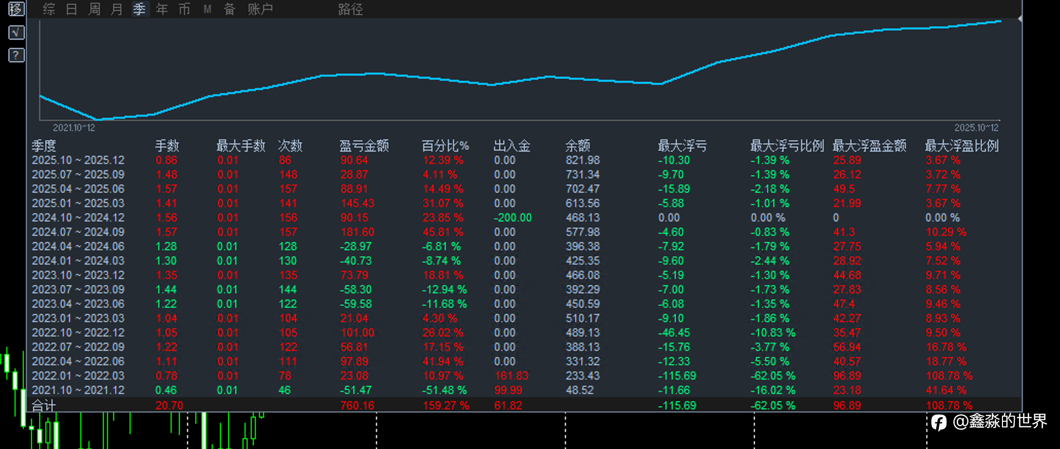Switch to the 月 monthly tab
This screenshot has height=449, width=1060.
[117, 9]
